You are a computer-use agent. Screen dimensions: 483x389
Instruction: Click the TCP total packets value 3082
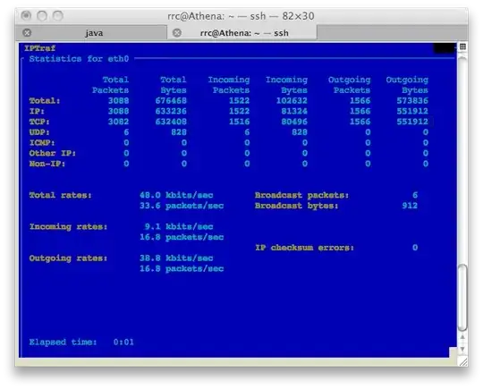119,122
